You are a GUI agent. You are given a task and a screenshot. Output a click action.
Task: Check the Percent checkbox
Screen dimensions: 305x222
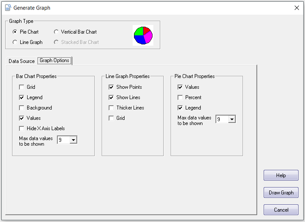pos(180,97)
